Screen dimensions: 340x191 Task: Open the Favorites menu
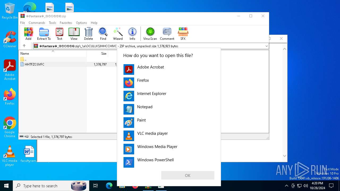point(66,23)
